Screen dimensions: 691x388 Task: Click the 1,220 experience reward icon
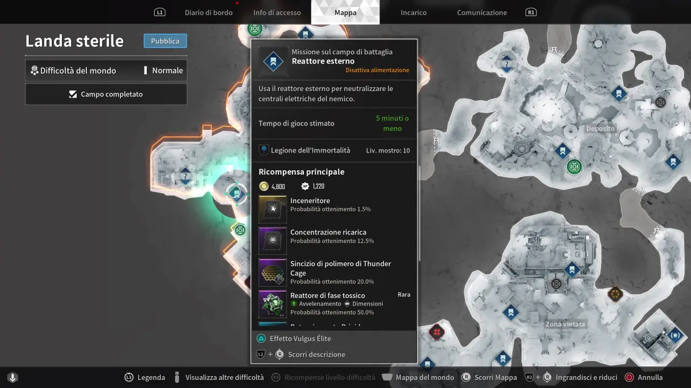306,186
